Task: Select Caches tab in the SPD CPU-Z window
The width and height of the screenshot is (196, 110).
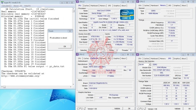Action: [146, 59]
